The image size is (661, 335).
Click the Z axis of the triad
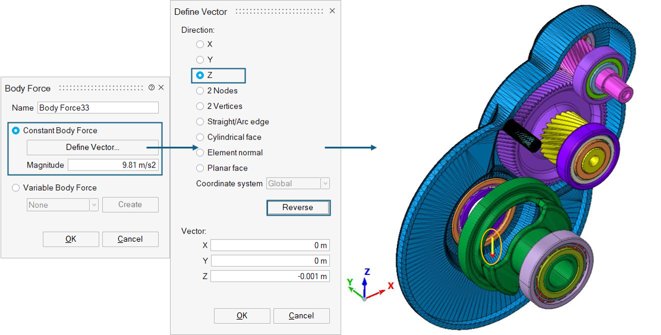tap(364, 285)
